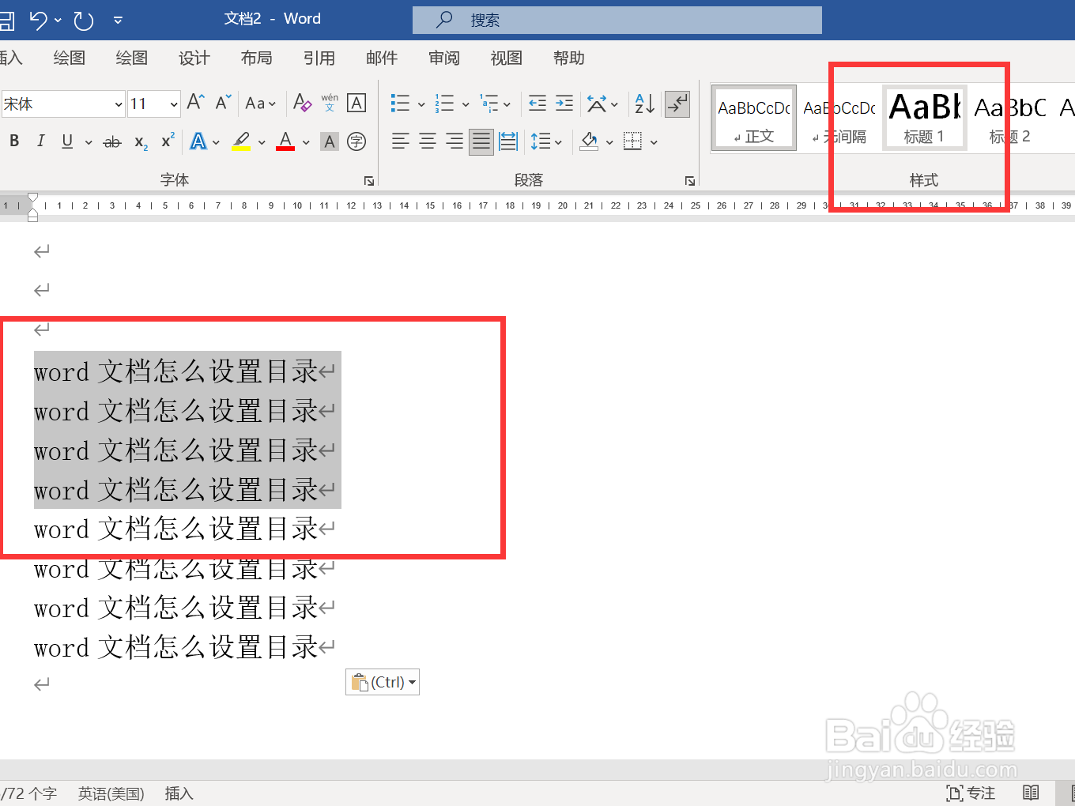Toggle character shading

point(330,141)
